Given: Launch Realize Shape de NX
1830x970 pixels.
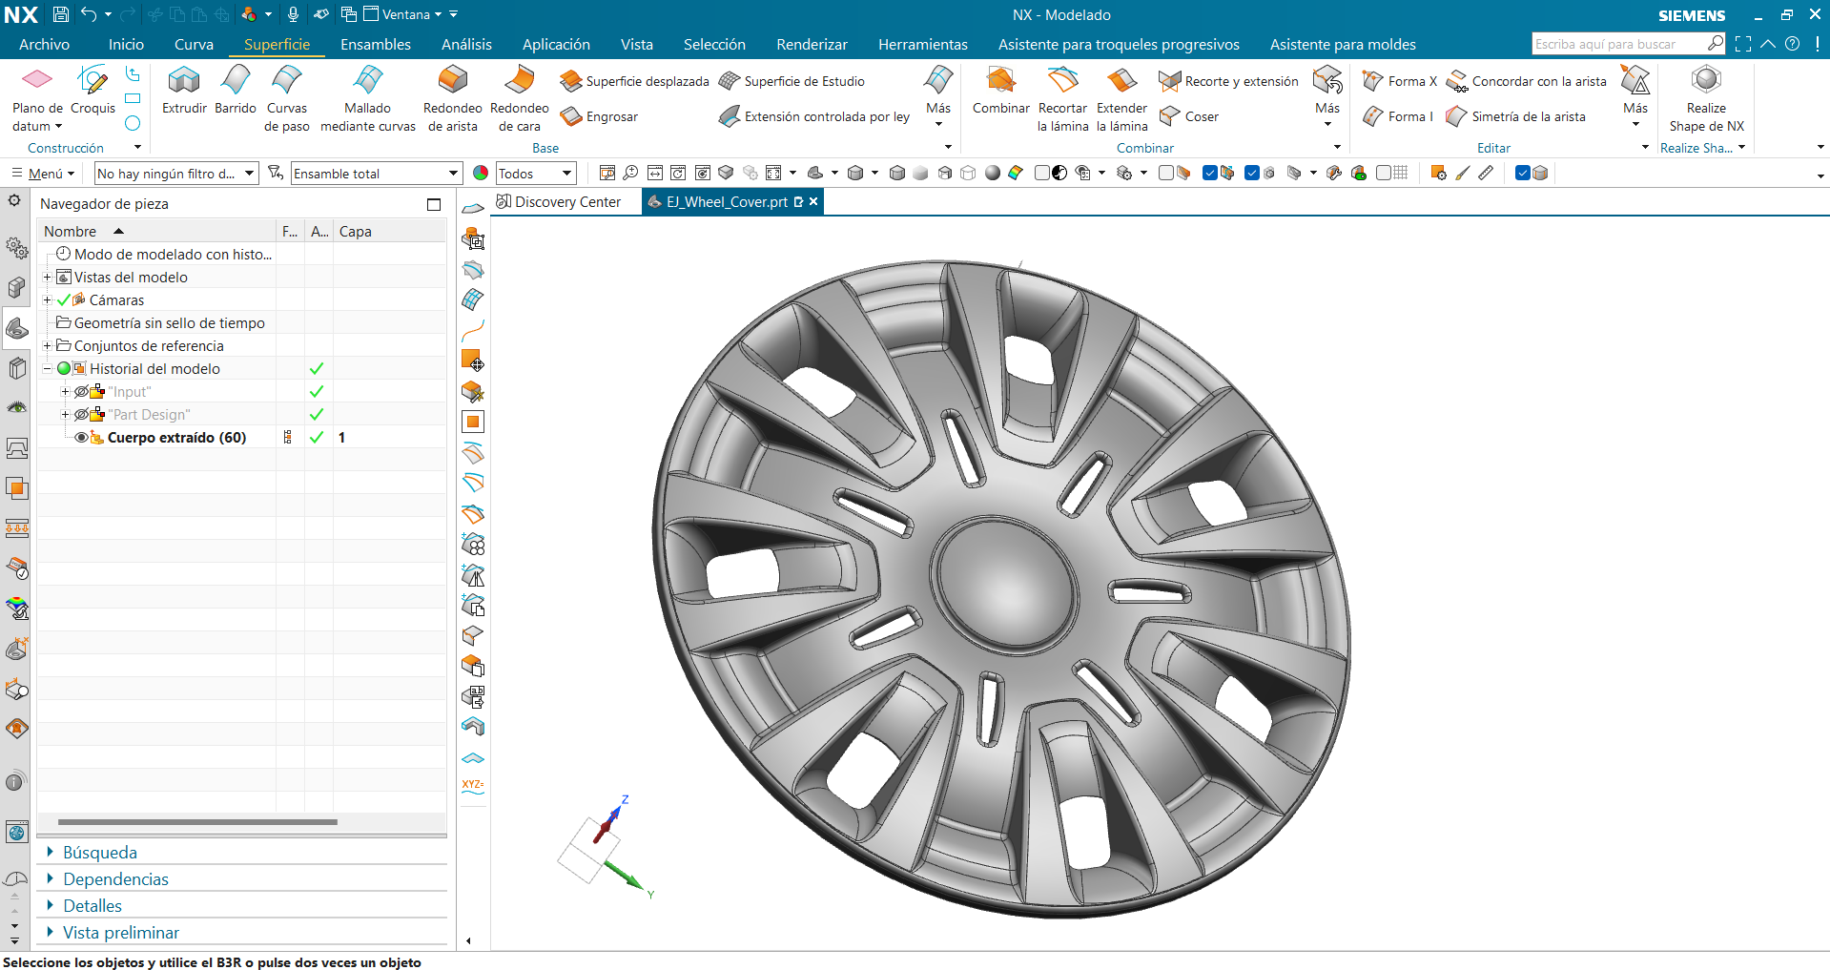Looking at the screenshot, I should pos(1706,99).
